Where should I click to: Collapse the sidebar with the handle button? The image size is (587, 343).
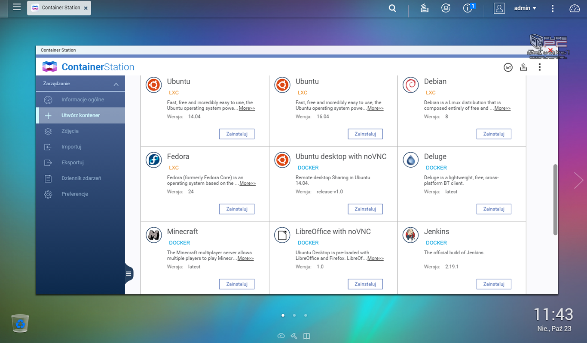pyautogui.click(x=129, y=274)
